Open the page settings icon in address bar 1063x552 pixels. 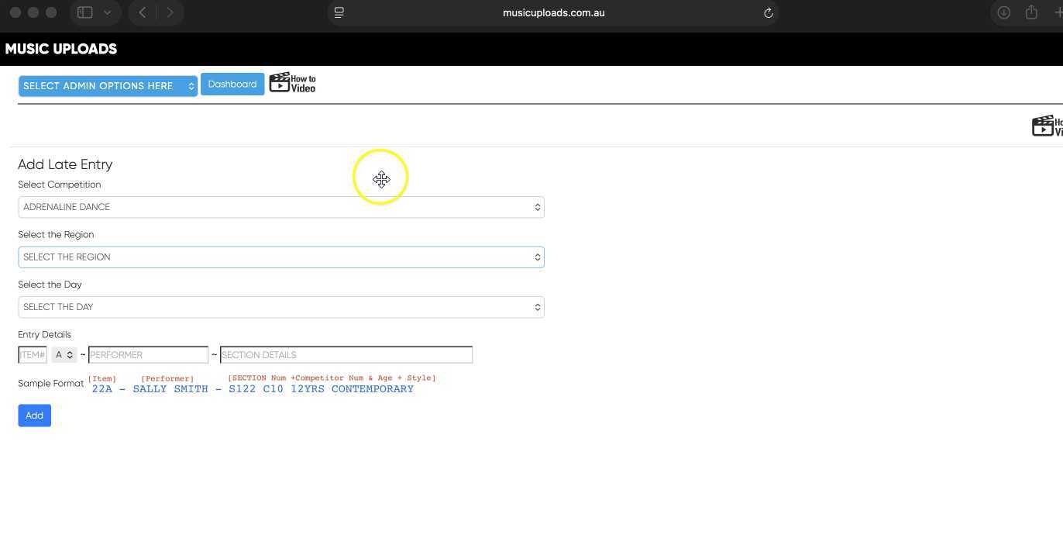[x=339, y=12]
